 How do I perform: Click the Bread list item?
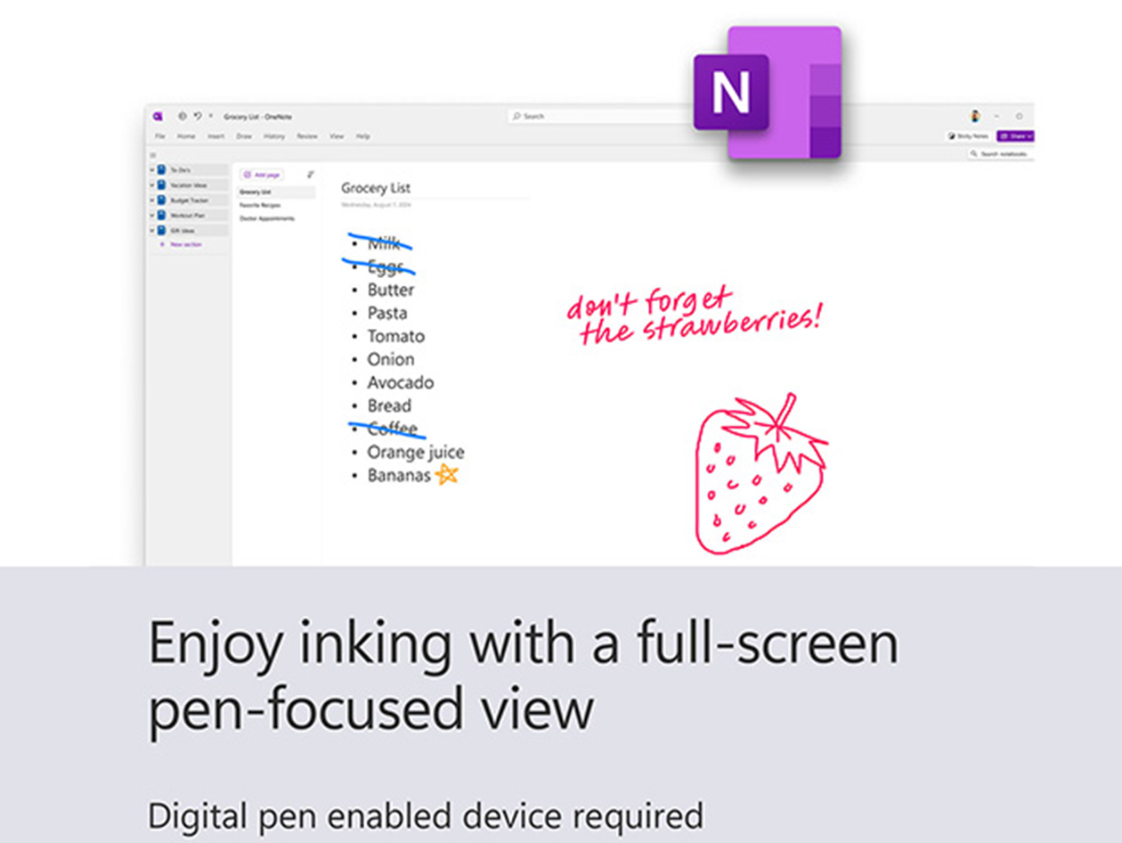click(389, 405)
